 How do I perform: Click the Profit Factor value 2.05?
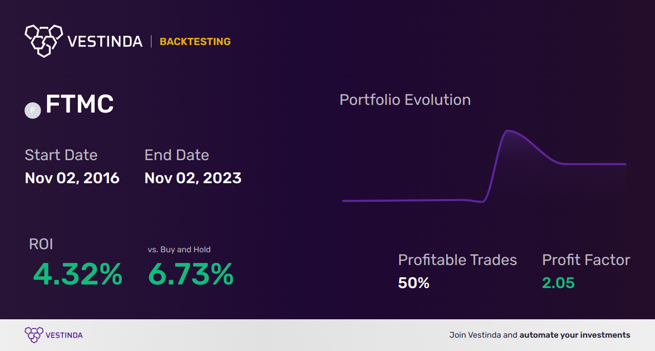pyautogui.click(x=558, y=283)
